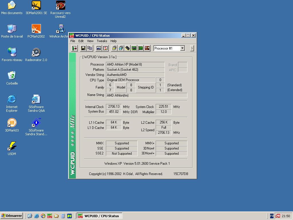Click the Internal Clock value 2706.13
The height and width of the screenshot is (220, 293).
point(114,107)
